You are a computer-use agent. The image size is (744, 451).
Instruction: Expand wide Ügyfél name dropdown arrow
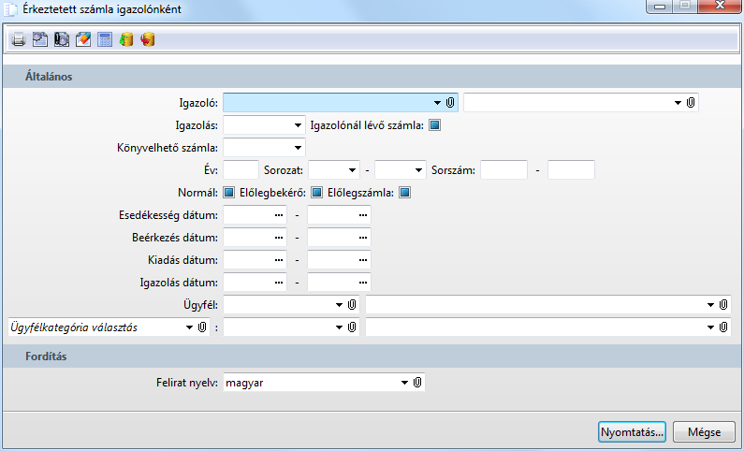711,305
